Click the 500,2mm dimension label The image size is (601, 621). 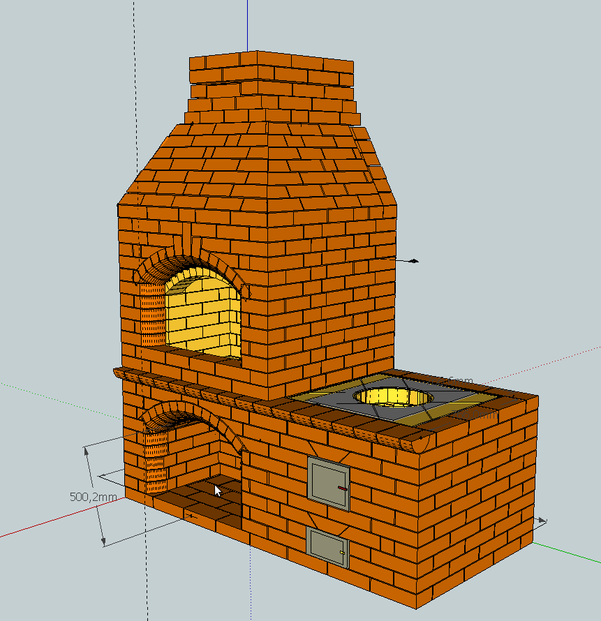pyautogui.click(x=94, y=497)
